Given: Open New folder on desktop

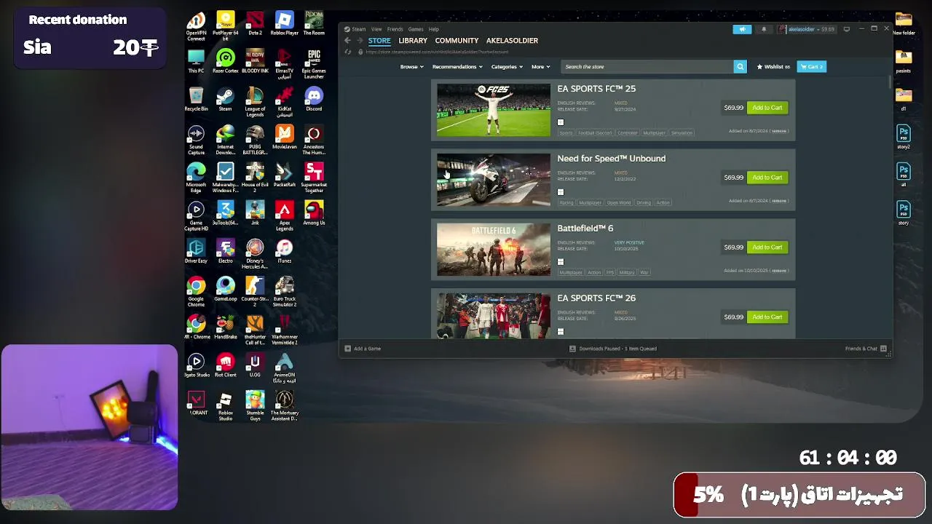Looking at the screenshot, I should [x=904, y=23].
